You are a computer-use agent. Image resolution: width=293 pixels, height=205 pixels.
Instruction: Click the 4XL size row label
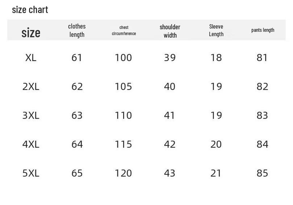coord(31,144)
